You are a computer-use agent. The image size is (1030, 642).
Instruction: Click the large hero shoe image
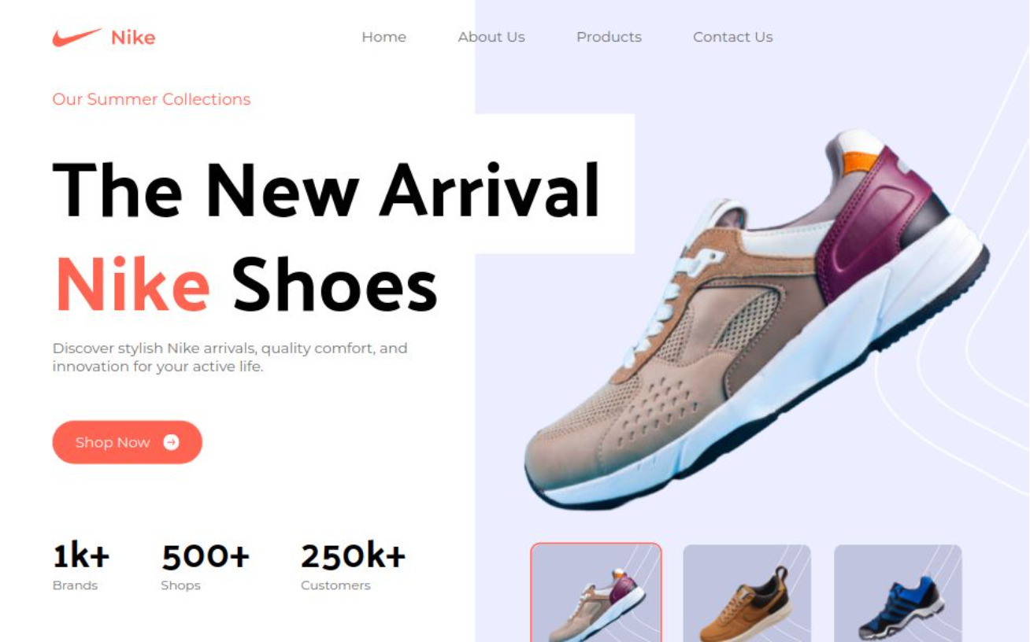point(756,319)
